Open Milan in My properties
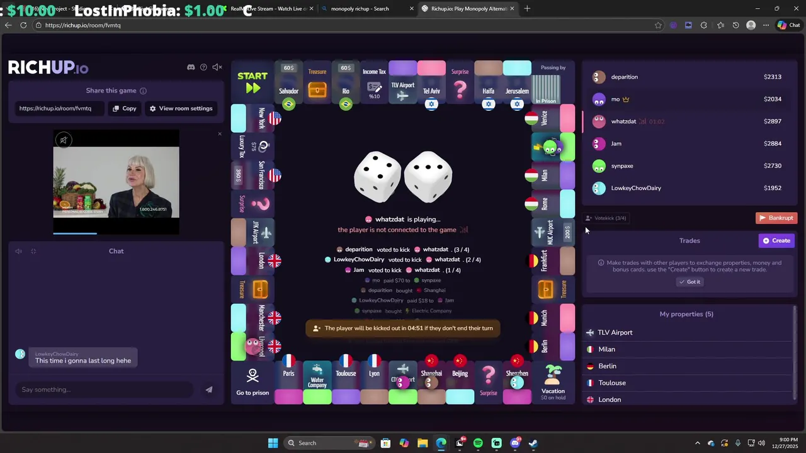Screen dimensions: 806x453 pyautogui.click(x=688, y=349)
